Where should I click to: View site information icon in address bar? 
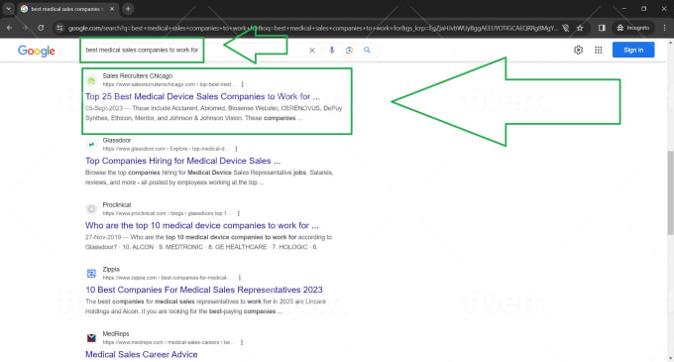pyautogui.click(x=59, y=28)
